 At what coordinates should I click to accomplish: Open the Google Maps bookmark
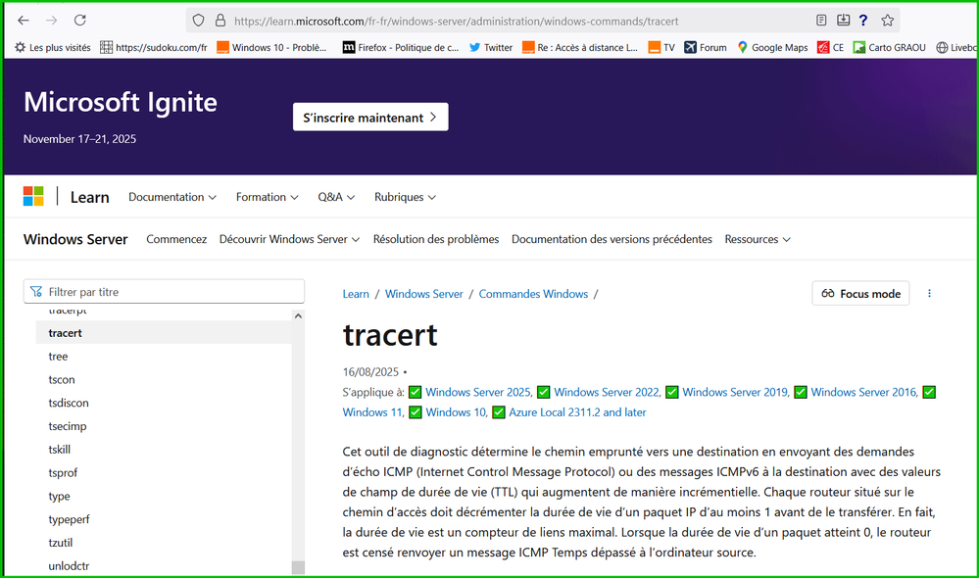772,47
